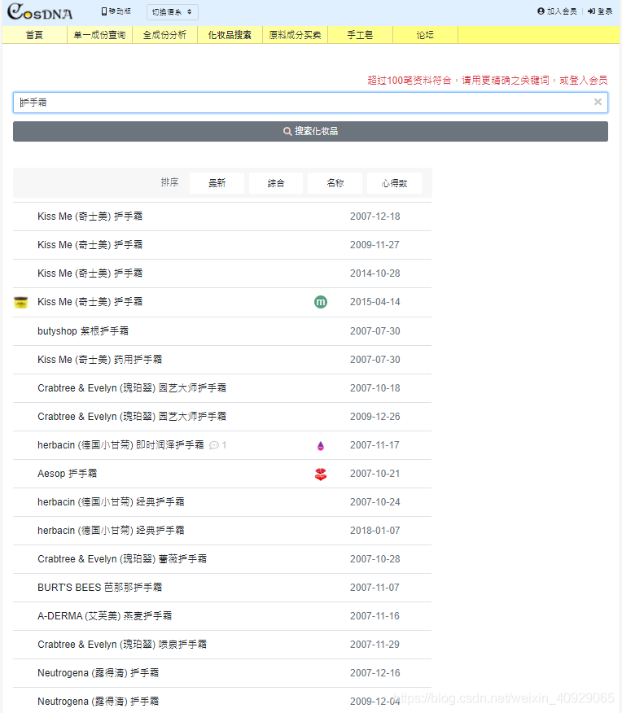The height and width of the screenshot is (713, 622).
Task: Open A-DERMA 燕麦护手霜 result
Action: pyautogui.click(x=104, y=616)
